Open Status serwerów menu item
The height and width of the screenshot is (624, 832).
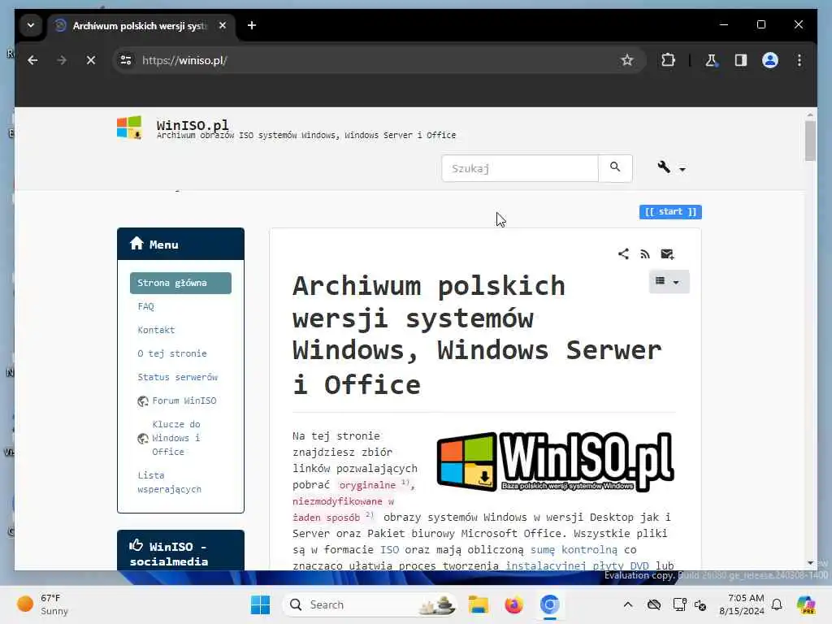tap(178, 377)
